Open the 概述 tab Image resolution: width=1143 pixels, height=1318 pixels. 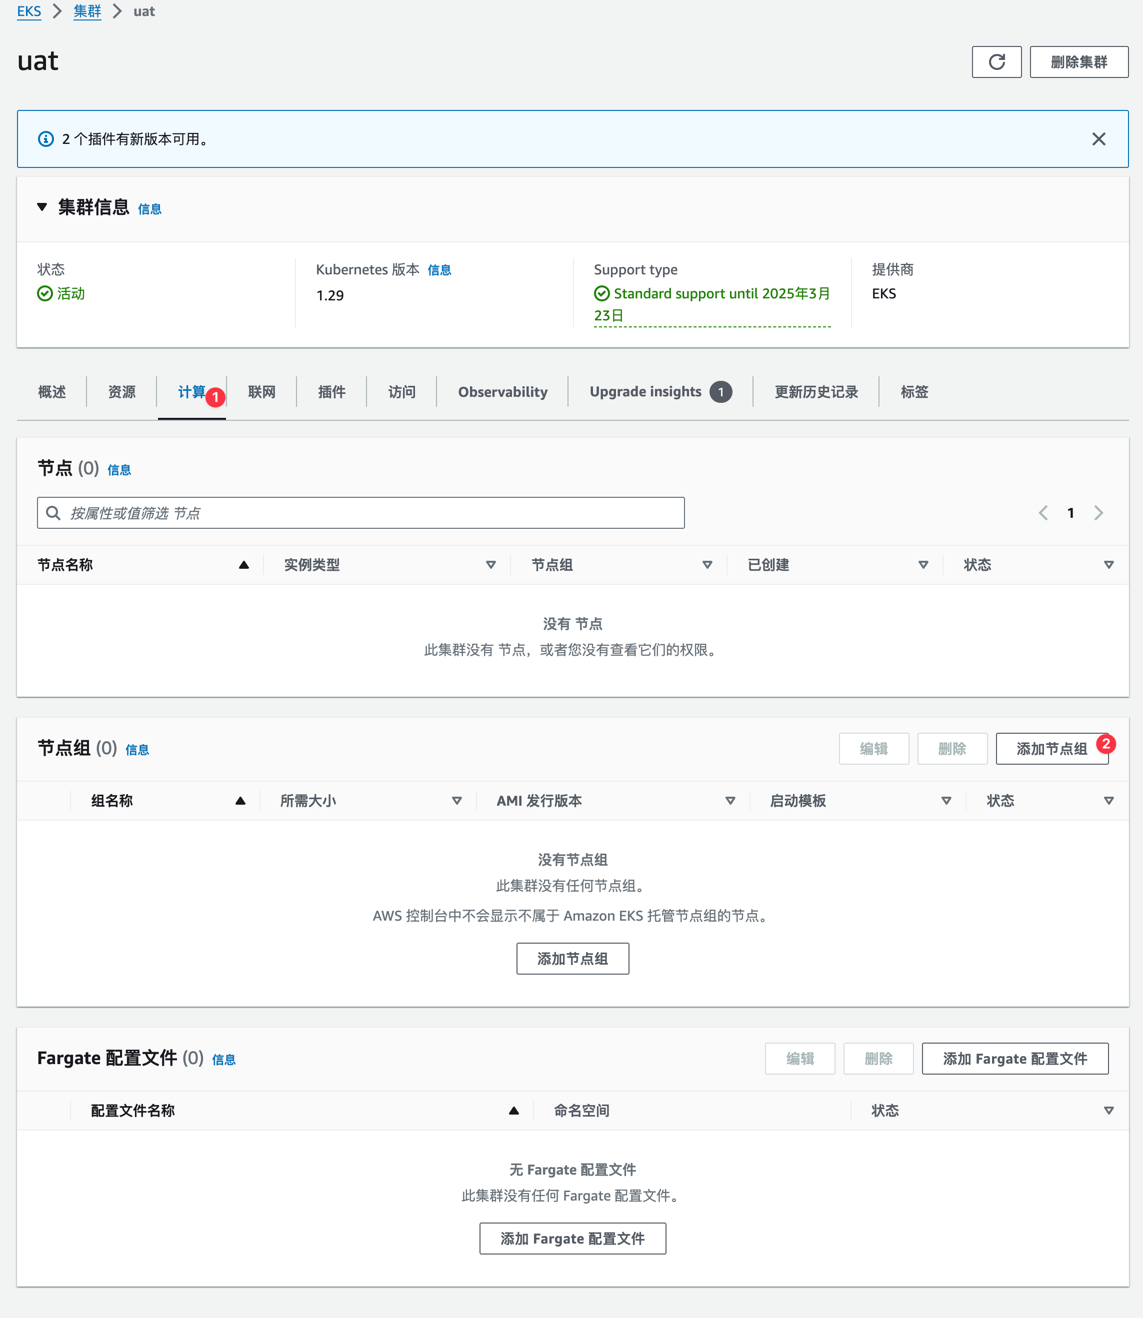51,392
